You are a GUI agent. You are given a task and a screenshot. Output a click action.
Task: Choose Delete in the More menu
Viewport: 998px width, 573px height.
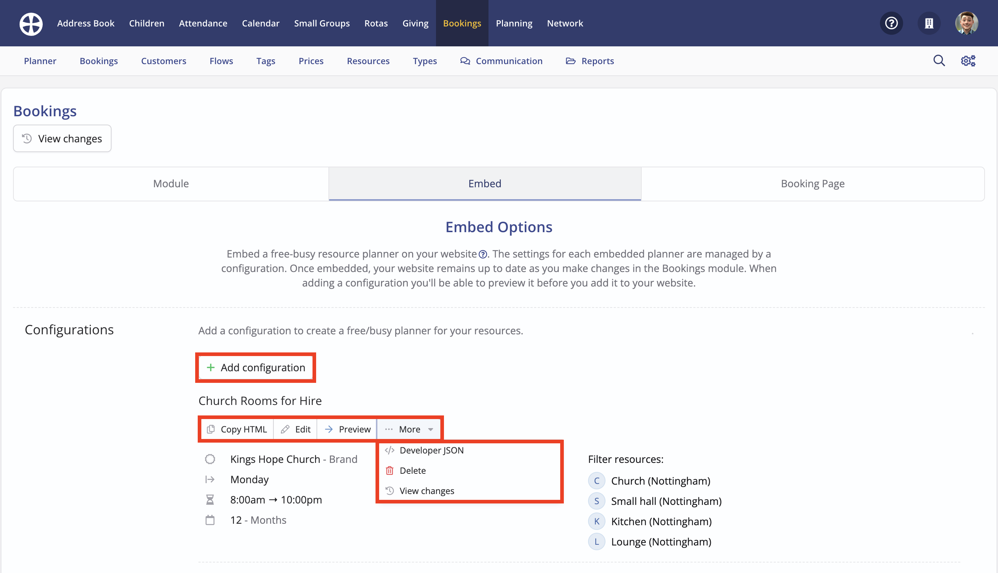(x=412, y=470)
